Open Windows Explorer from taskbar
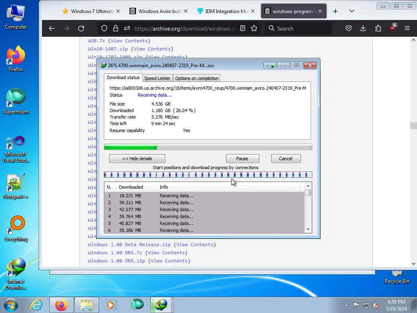 [x=87, y=305]
